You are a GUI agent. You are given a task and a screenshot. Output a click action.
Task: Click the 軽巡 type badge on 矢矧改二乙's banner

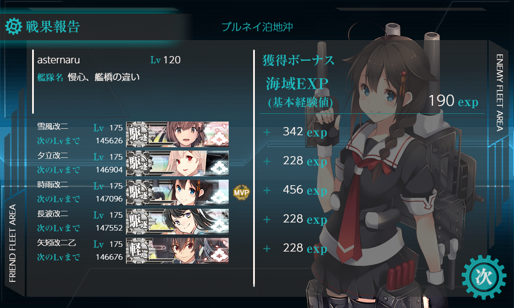138,251
